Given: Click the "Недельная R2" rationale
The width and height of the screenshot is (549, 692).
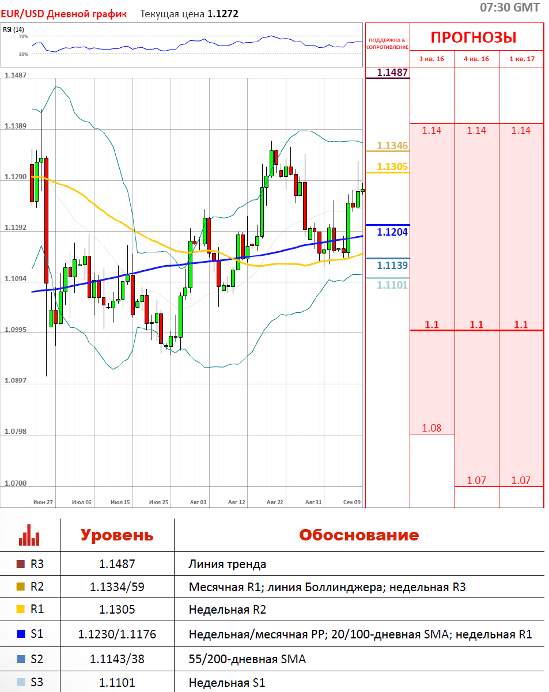Looking at the screenshot, I should 228,610.
